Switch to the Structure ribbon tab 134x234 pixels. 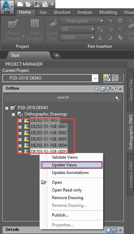point(62,12)
